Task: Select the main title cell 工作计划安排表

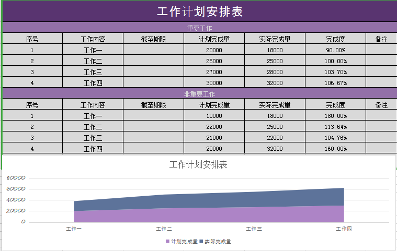Action: (x=199, y=11)
